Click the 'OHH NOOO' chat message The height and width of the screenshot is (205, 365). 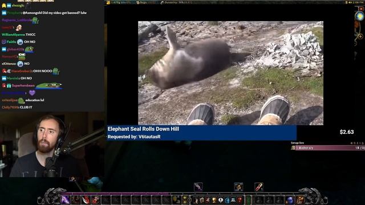[42, 71]
